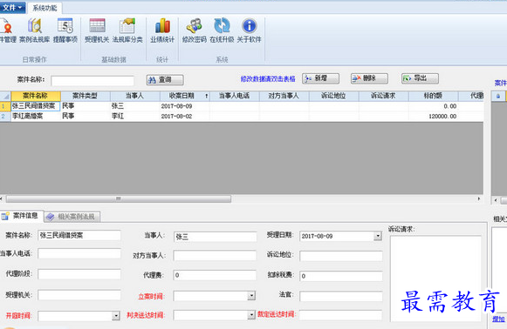Edit the 当事人电话 field

(79, 253)
